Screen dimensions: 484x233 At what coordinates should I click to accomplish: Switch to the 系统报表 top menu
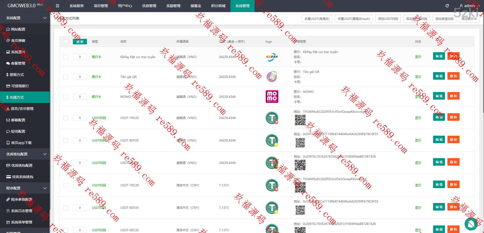[x=77, y=6]
